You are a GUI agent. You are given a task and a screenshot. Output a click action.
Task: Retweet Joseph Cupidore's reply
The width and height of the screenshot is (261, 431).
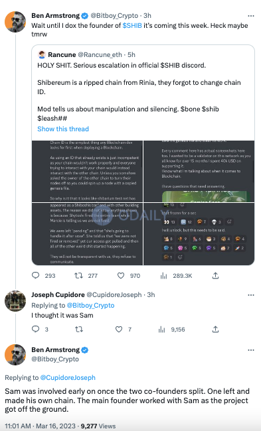79,330
